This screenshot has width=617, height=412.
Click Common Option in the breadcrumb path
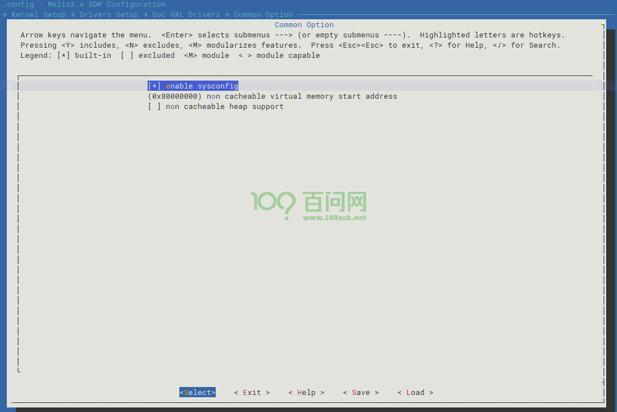click(263, 15)
